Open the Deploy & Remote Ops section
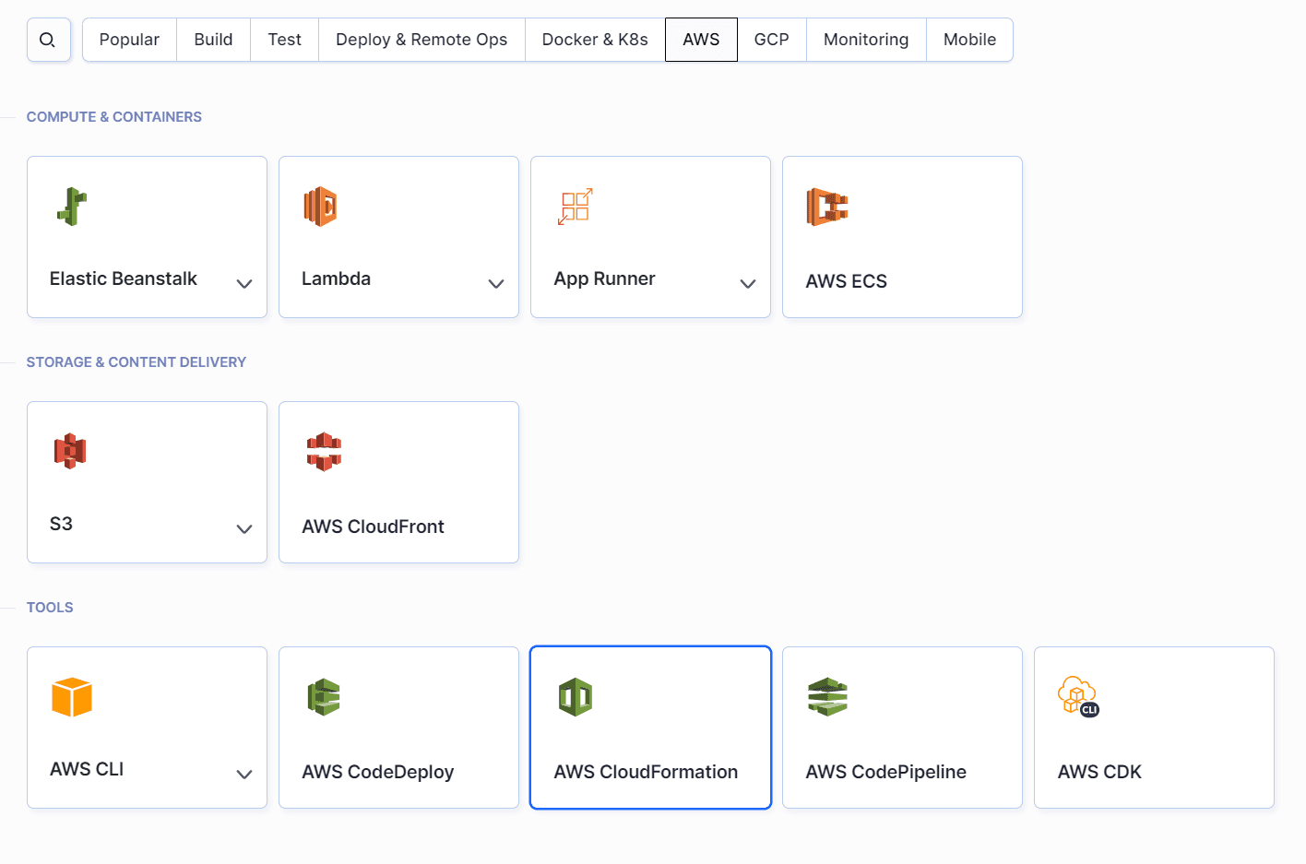 (421, 40)
